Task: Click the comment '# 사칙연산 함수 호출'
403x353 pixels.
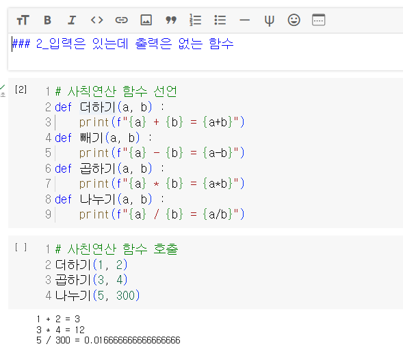Action: pyautogui.click(x=116, y=249)
